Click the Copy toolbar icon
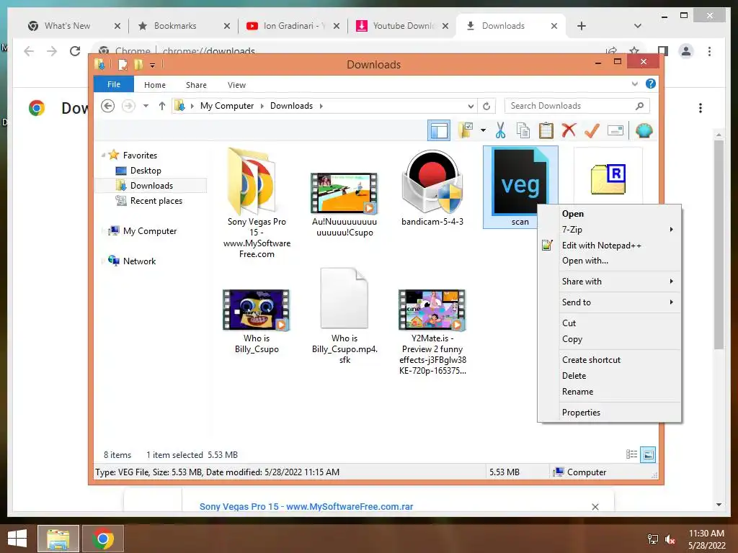The image size is (738, 553). coord(523,130)
